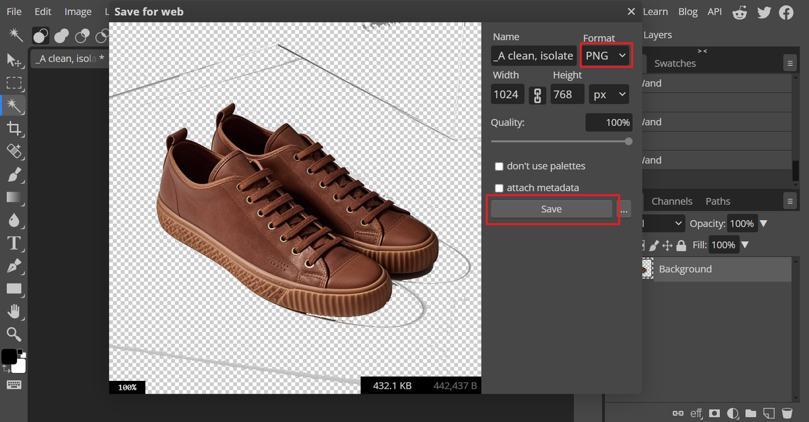
Task: Choose the Type tool
Action: (x=14, y=243)
